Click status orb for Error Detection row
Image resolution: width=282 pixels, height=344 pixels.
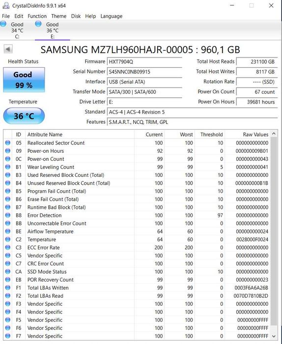tap(8, 215)
